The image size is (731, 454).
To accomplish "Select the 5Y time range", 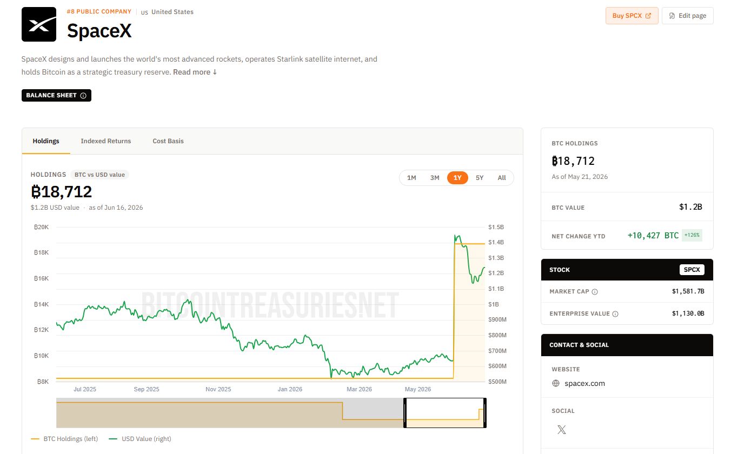I will pos(480,178).
